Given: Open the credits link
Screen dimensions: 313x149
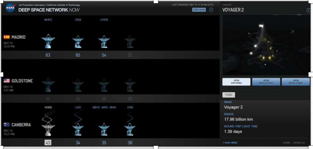Looking at the screenshot, I should coord(286,142).
